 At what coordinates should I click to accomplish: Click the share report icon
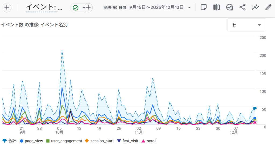[x=243, y=8]
